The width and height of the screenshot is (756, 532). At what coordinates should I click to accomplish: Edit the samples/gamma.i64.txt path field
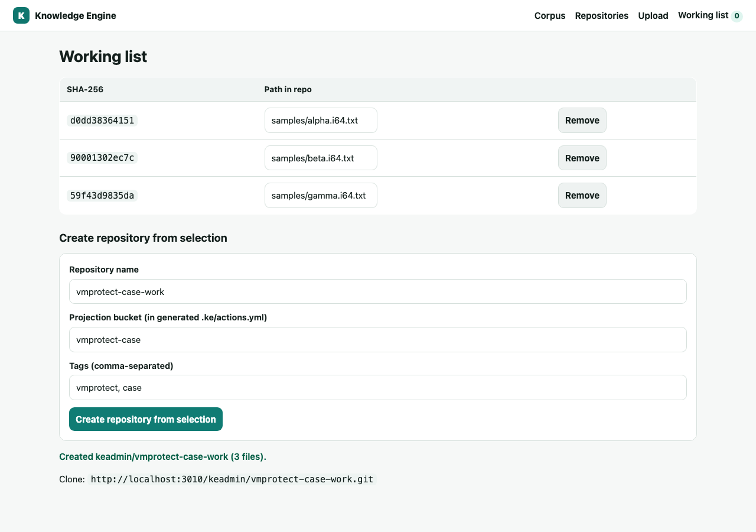321,196
